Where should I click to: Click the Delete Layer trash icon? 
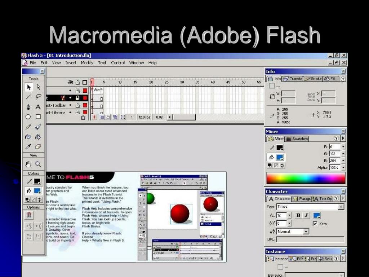click(83, 117)
